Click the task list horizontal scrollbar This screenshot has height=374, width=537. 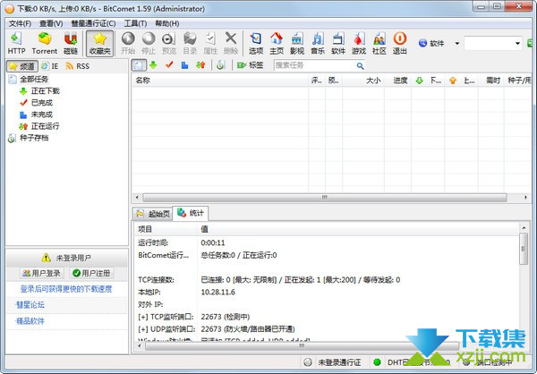tap(325, 198)
